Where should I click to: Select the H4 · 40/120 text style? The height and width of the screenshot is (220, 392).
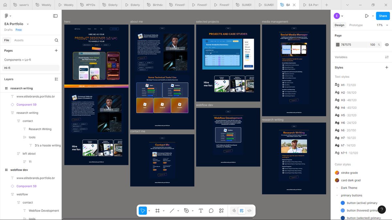point(346,108)
